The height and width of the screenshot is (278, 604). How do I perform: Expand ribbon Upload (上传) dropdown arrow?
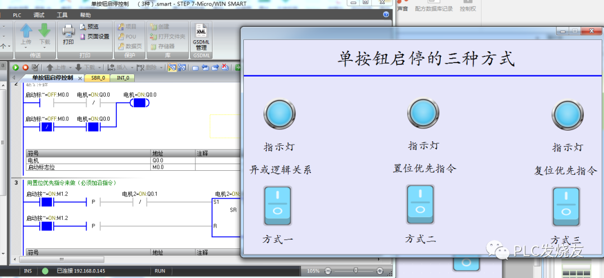26,47
